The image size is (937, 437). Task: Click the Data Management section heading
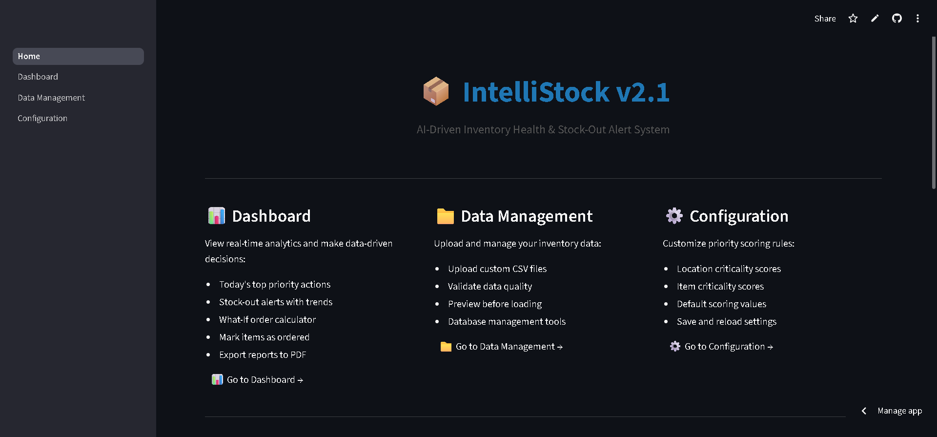click(x=527, y=216)
